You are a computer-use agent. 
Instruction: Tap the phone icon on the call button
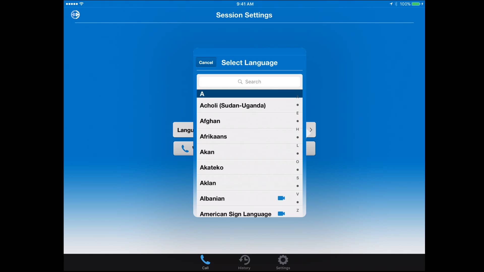point(185,149)
